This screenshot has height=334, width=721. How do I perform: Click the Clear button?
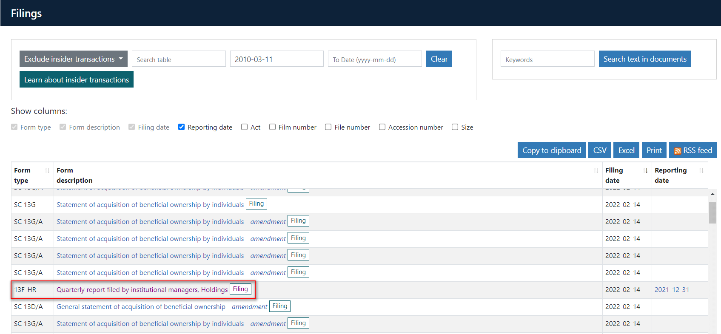[x=439, y=59]
